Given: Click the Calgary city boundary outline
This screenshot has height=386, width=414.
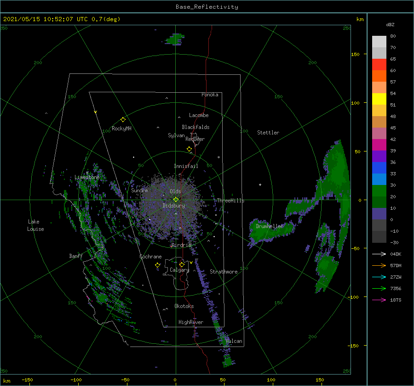Looking at the screenshot, I should click(x=177, y=274).
